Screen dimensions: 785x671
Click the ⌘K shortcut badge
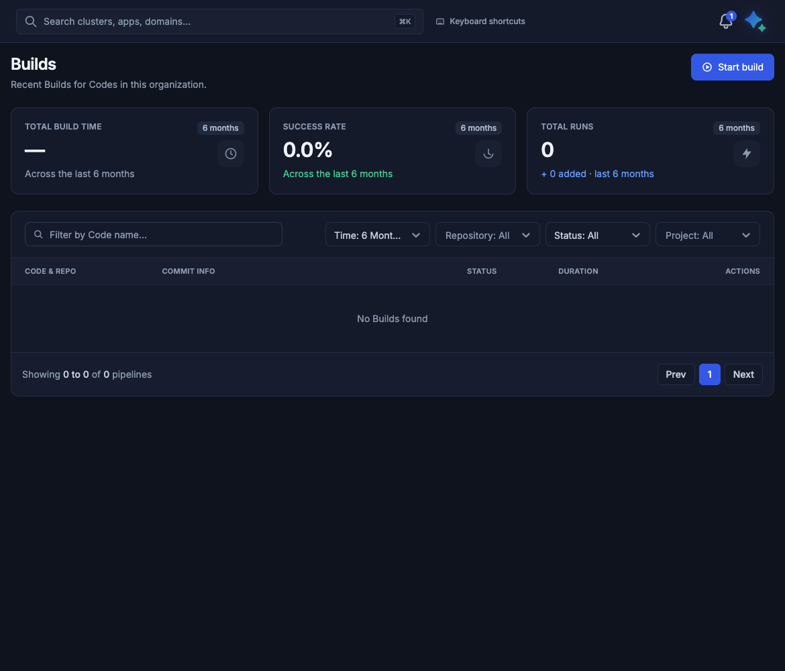click(x=405, y=21)
